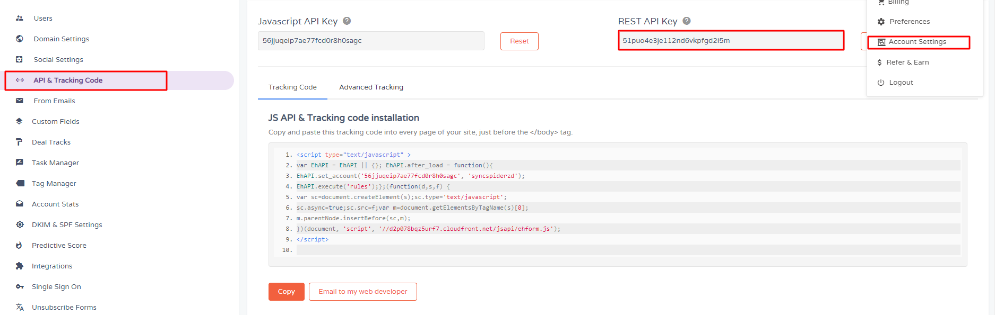
Task: Click the Predictive Score flame icon
Action: 19,245
